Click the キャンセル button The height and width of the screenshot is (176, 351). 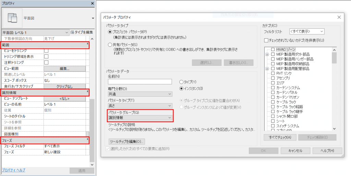coord(295,151)
